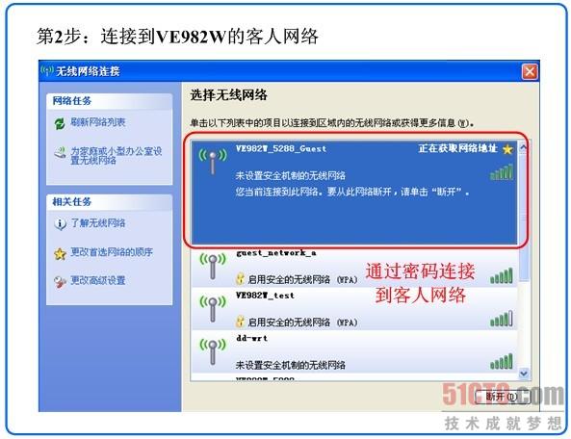The width and height of the screenshot is (571, 439).
Task: Click the antenna icon of guest_network_a
Action: point(213,266)
